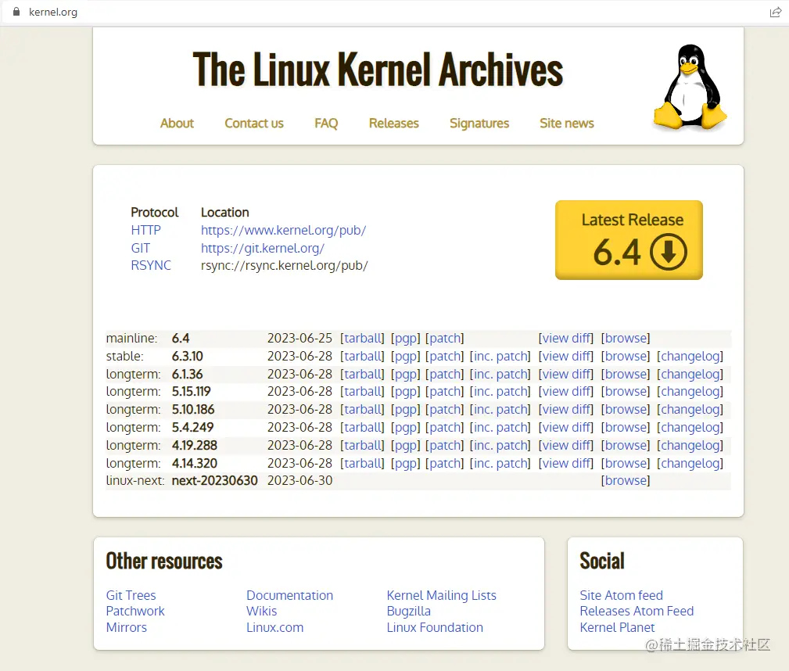Viewport: 789px width, 671px height.
Task: Browse linux-next next-20230630 source
Action: (626, 481)
